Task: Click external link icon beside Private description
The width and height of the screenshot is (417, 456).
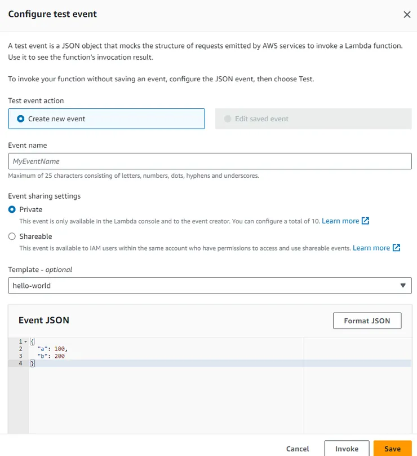Action: [x=365, y=221]
